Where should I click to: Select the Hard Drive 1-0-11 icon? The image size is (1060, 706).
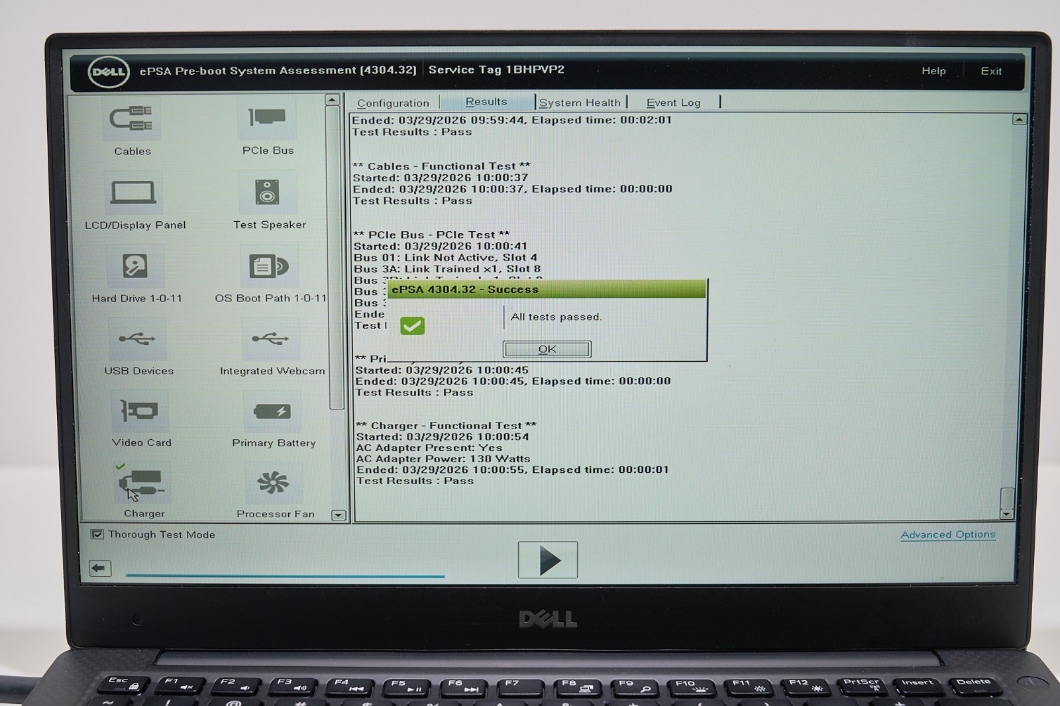click(135, 266)
